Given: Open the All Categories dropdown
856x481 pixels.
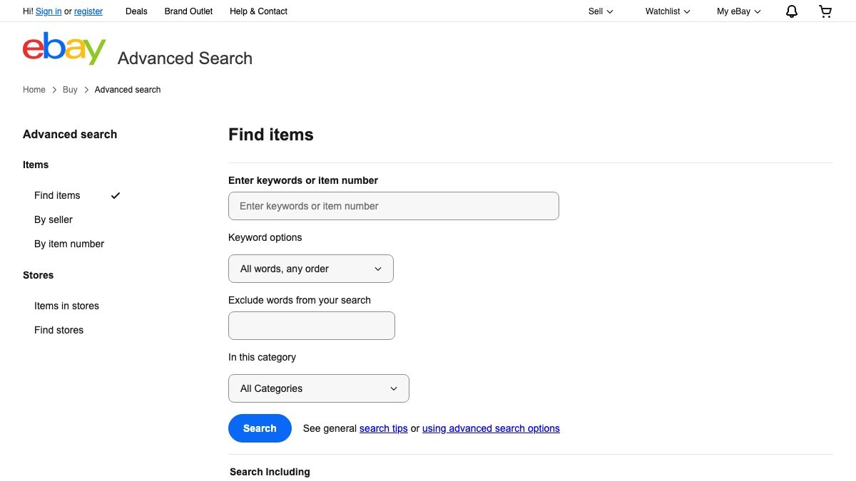Looking at the screenshot, I should click(x=319, y=388).
